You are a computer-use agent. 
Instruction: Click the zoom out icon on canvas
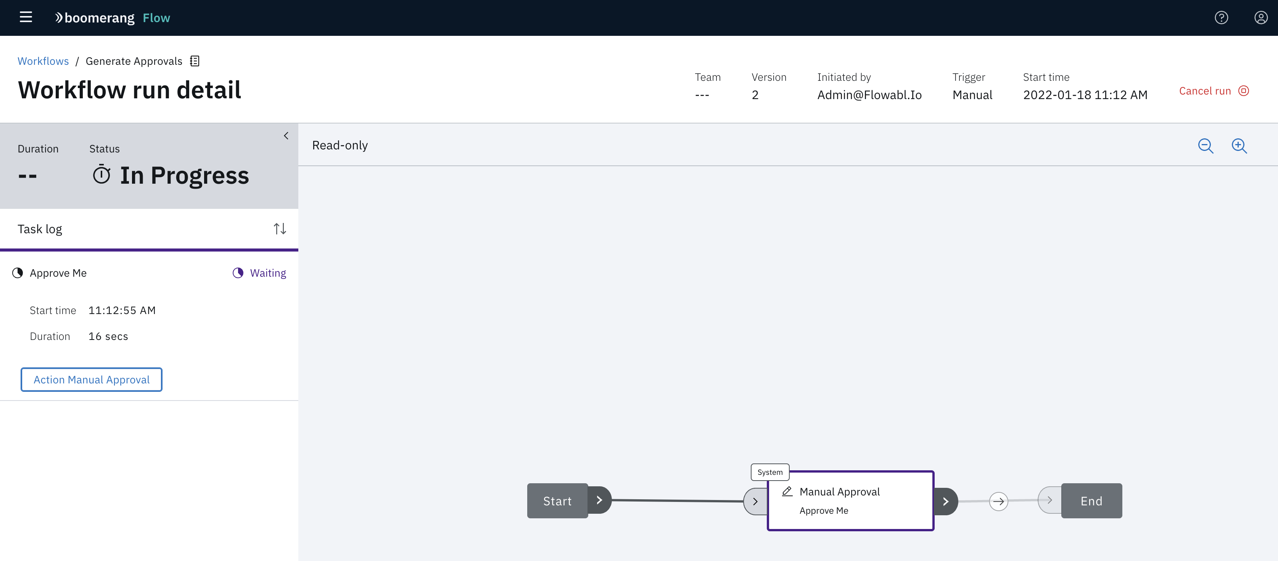(x=1206, y=145)
